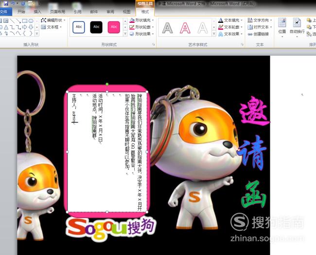Open the 编辑形状 dropdown arrow

[x=64, y=20]
